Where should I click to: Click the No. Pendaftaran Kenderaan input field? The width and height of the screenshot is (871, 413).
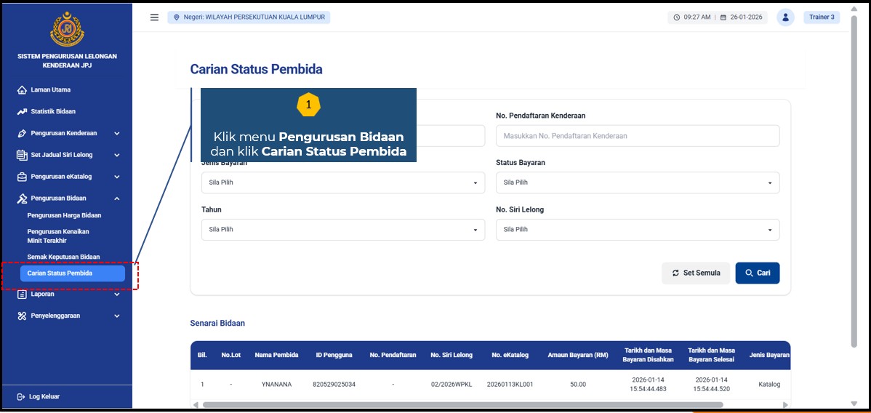pos(637,136)
